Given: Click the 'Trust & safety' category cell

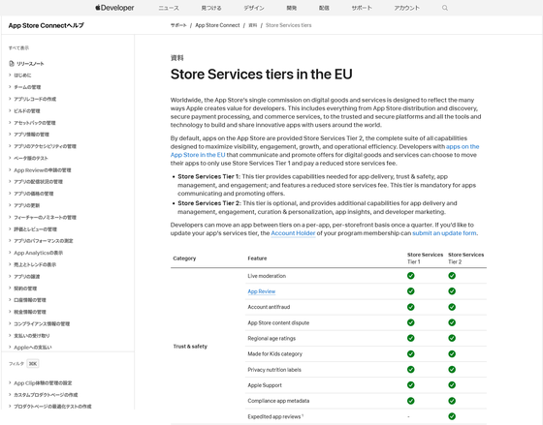Looking at the screenshot, I should pyautogui.click(x=190, y=347).
